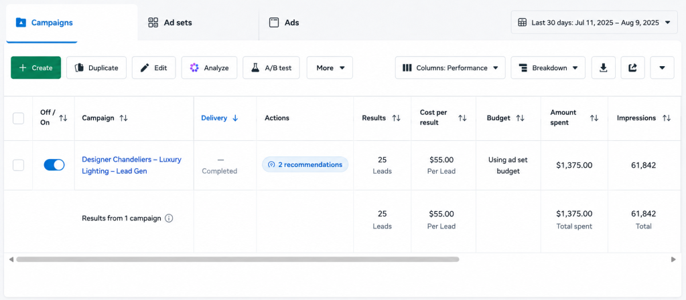Screen dimensions: 686x300
Task: Click the 25 Leads cell in campaign row
Action: [382, 165]
